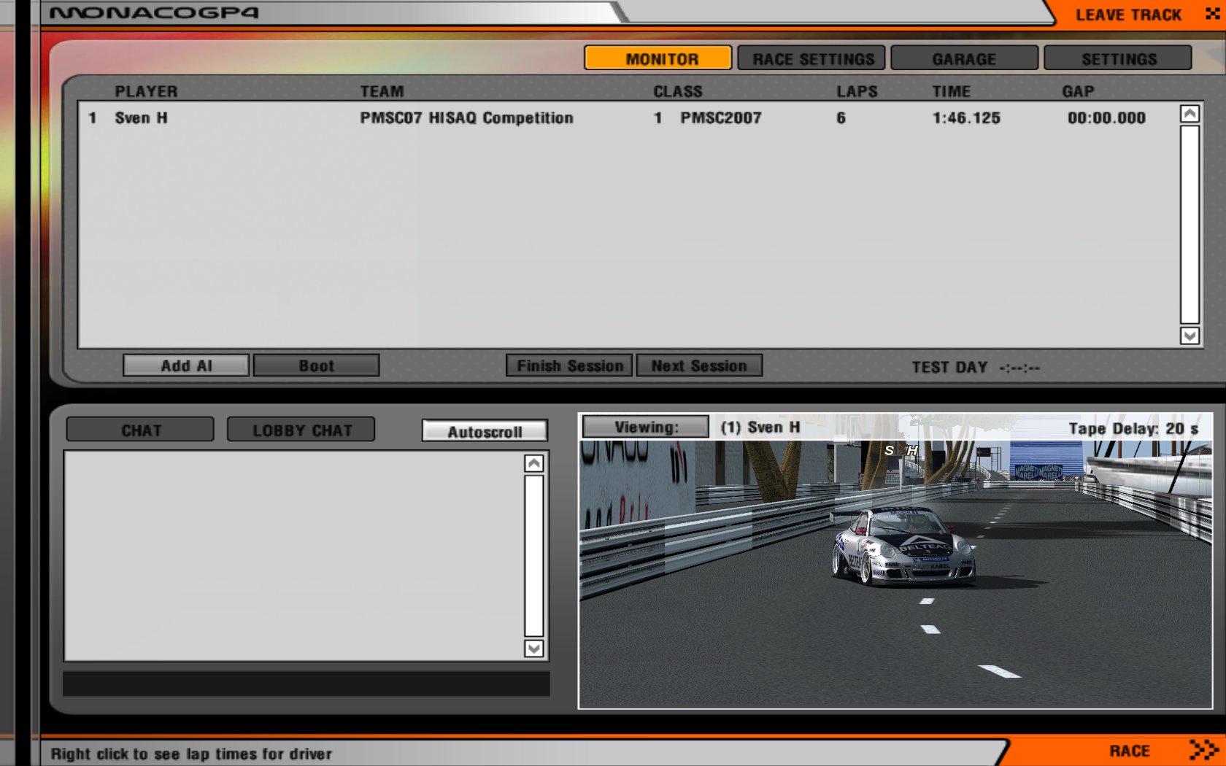The image size is (1226, 766).
Task: Open the Viewing driver selector
Action: click(x=646, y=427)
